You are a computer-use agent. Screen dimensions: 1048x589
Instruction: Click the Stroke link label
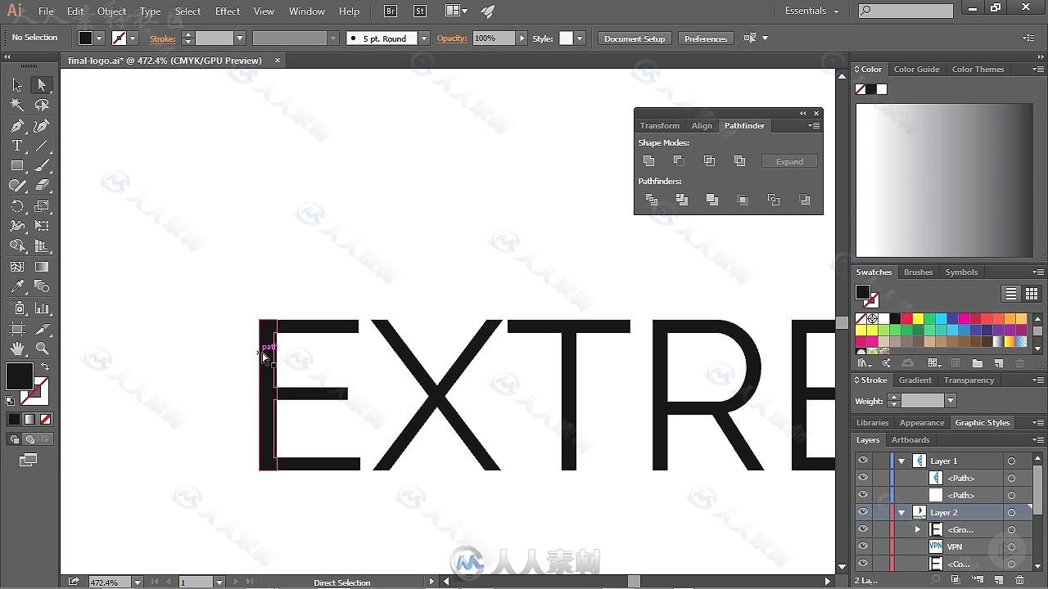coord(162,38)
